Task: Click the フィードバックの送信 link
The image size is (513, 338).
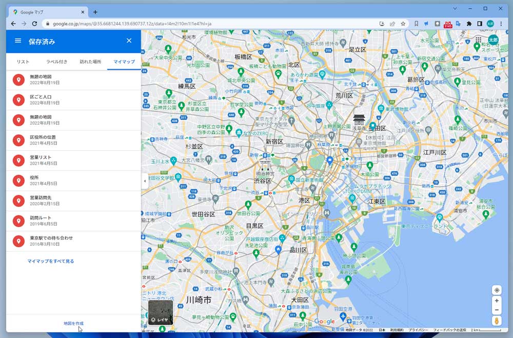Action: [x=449, y=330]
